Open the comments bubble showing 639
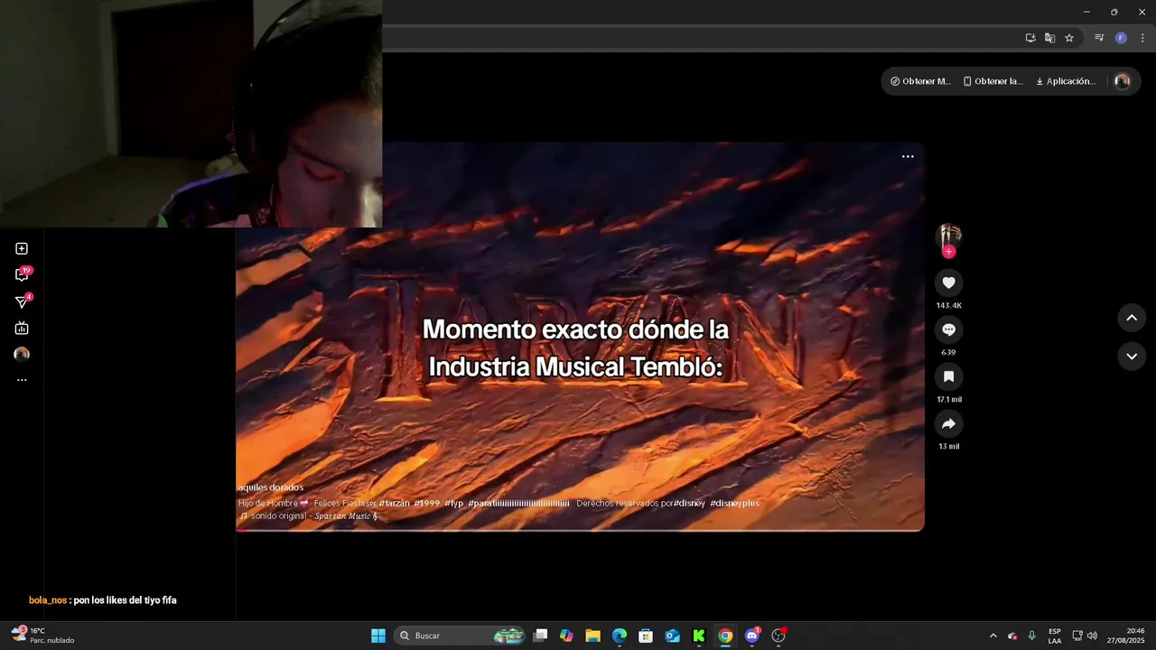This screenshot has height=650, width=1156. pos(948,330)
